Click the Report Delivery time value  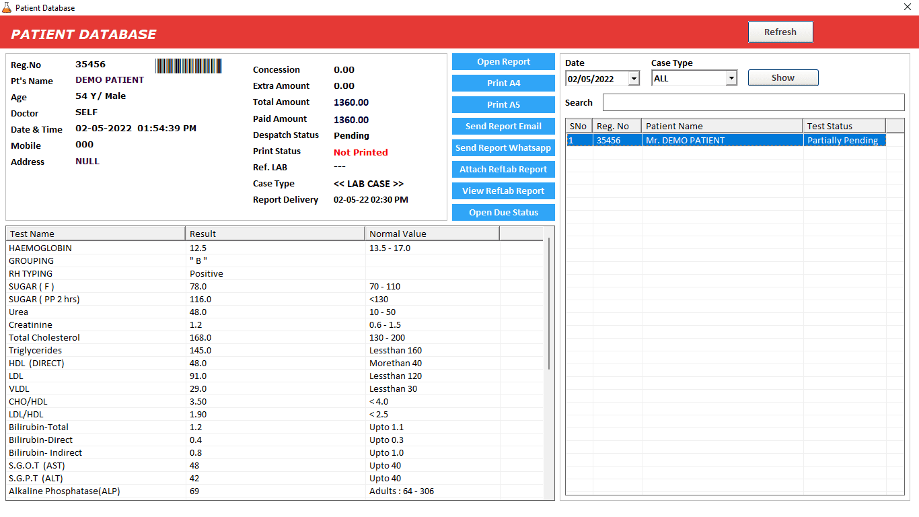click(371, 200)
